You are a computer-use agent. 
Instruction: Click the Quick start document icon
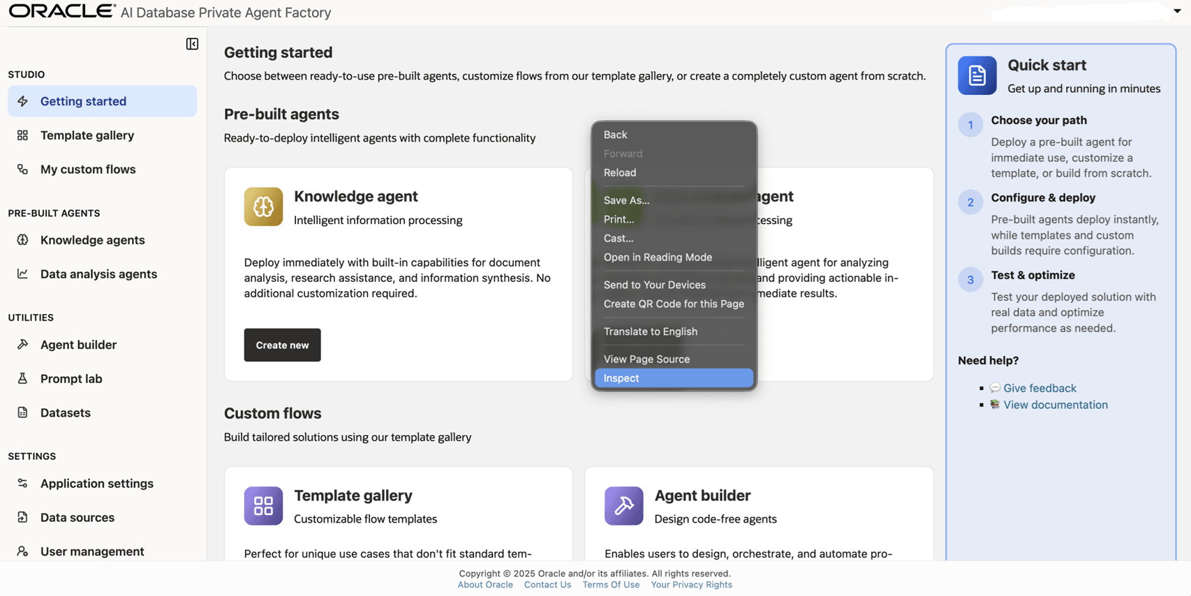click(x=977, y=75)
